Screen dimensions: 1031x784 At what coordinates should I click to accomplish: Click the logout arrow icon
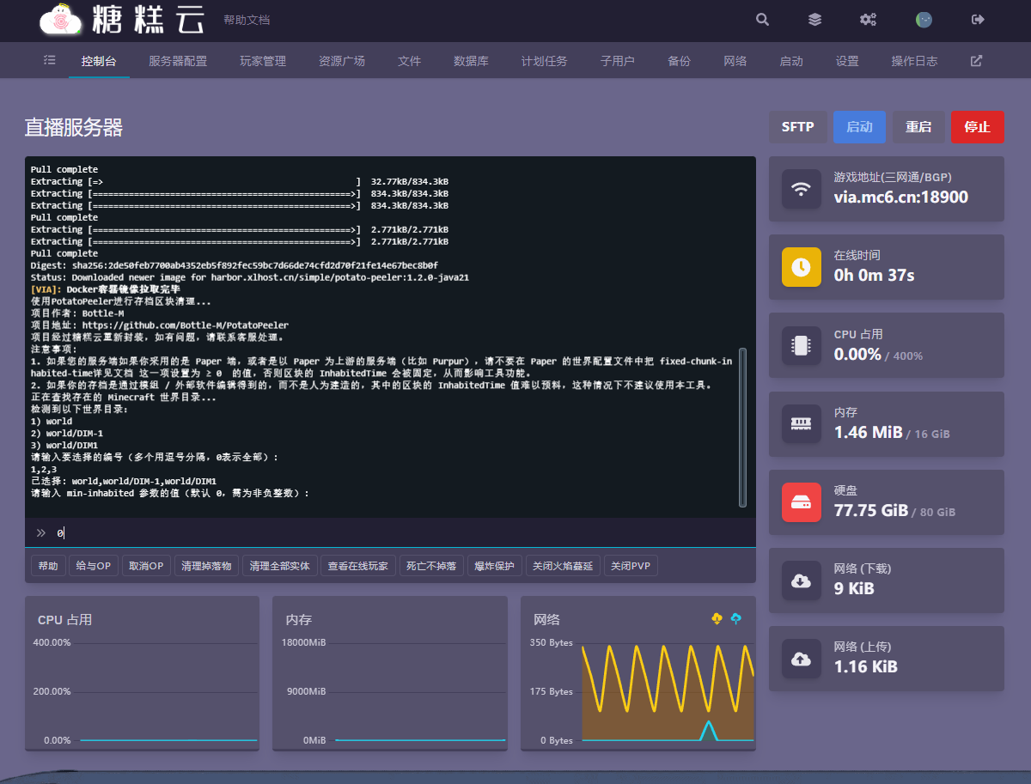[978, 20]
